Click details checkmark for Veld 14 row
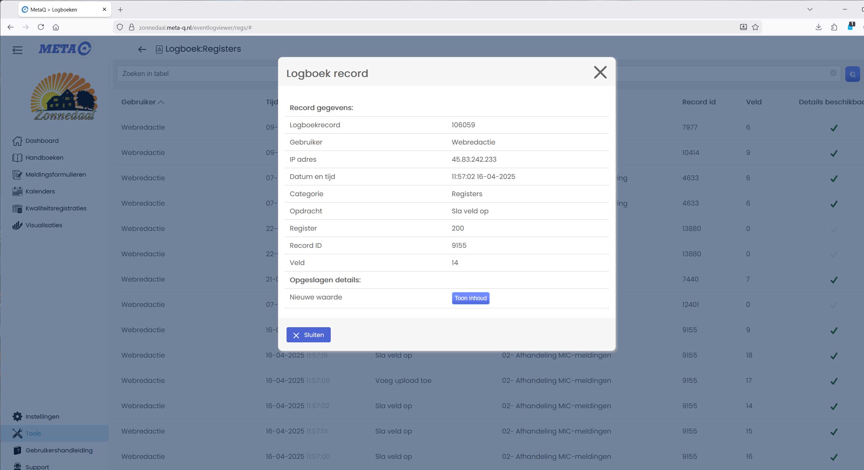The height and width of the screenshot is (470, 864). click(x=834, y=406)
